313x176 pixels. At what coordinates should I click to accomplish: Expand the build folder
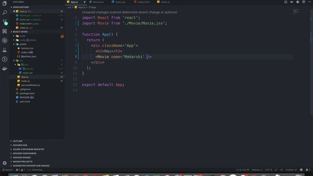click(22, 36)
